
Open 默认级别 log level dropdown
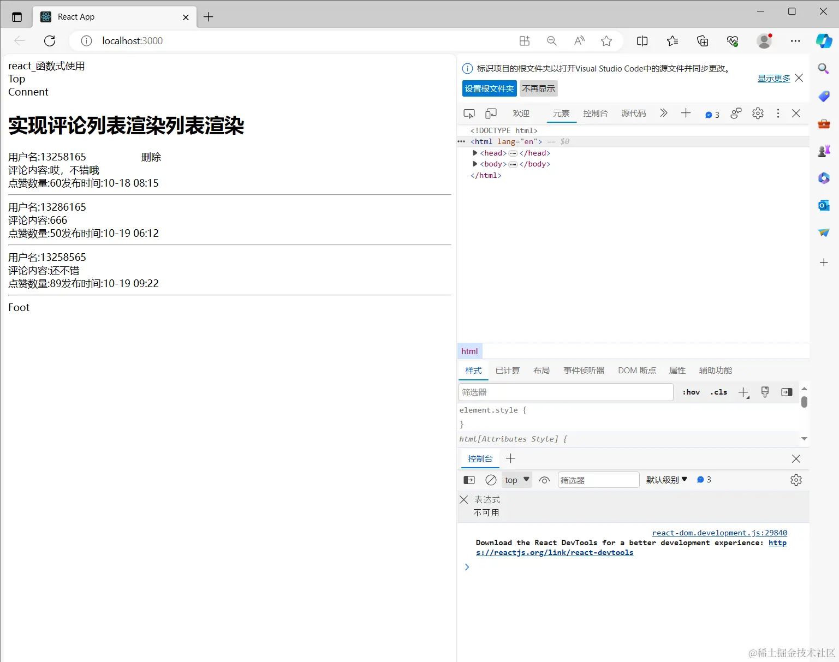point(667,480)
